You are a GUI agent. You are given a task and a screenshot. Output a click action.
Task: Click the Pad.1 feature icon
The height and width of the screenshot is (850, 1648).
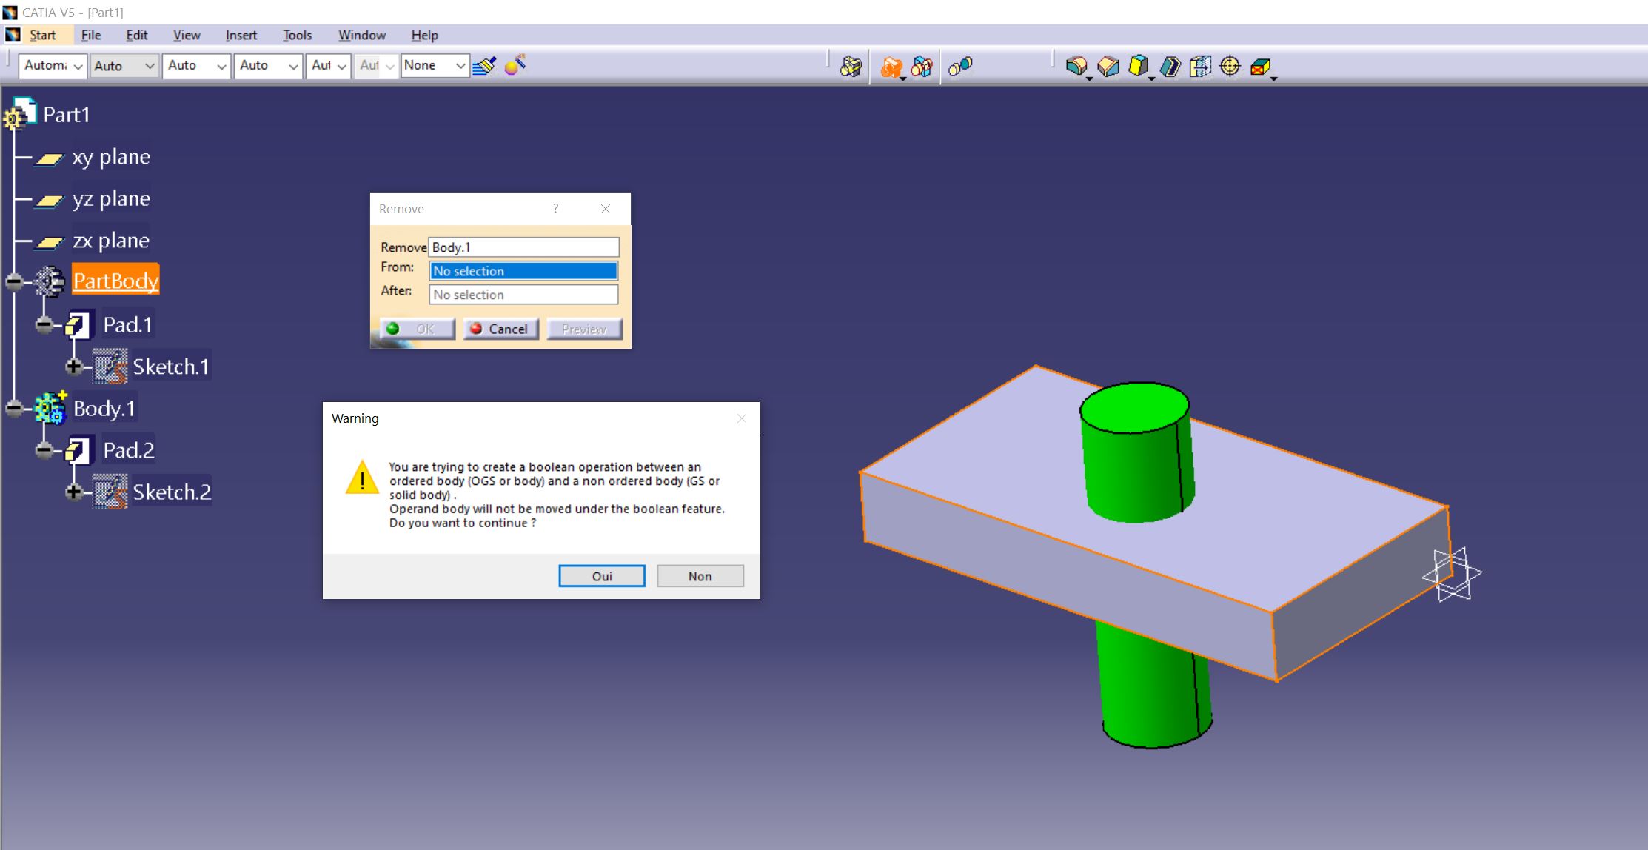78,324
